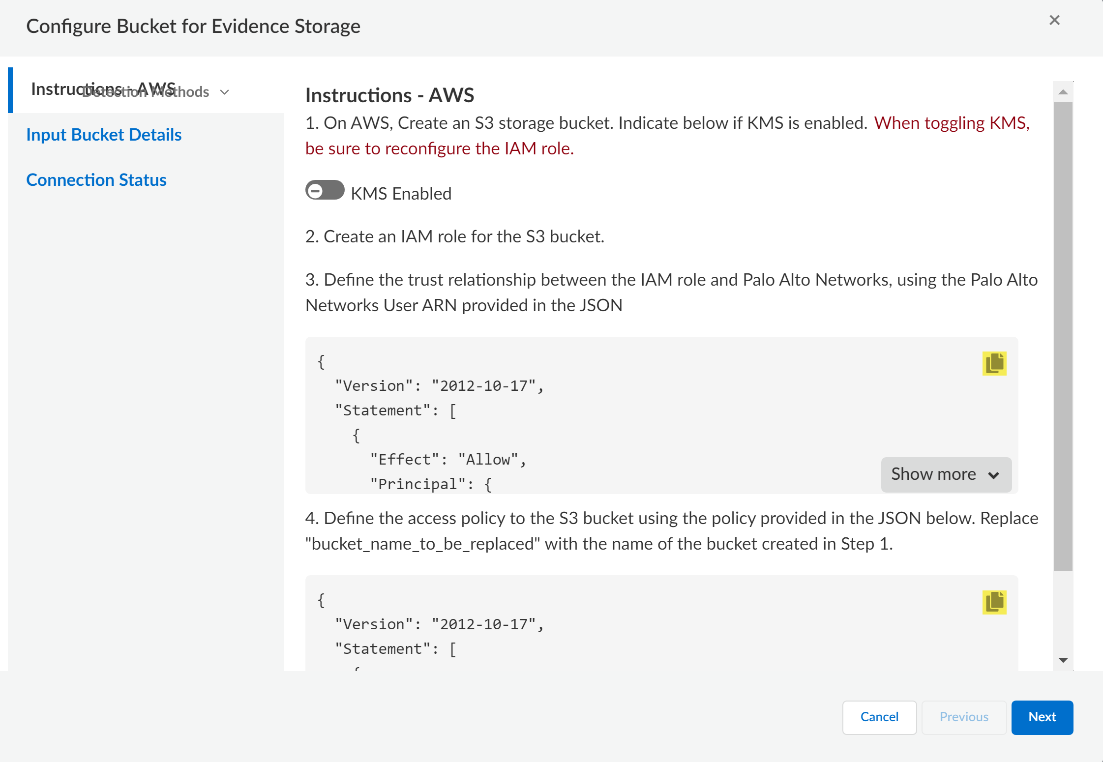Copy the trust relationship JSON
This screenshot has width=1103, height=762.
pos(994,363)
